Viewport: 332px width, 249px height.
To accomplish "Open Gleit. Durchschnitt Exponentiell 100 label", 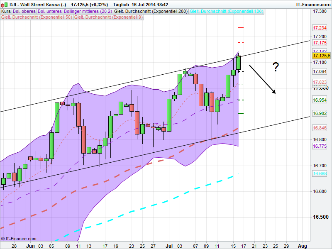I will click(227, 12).
